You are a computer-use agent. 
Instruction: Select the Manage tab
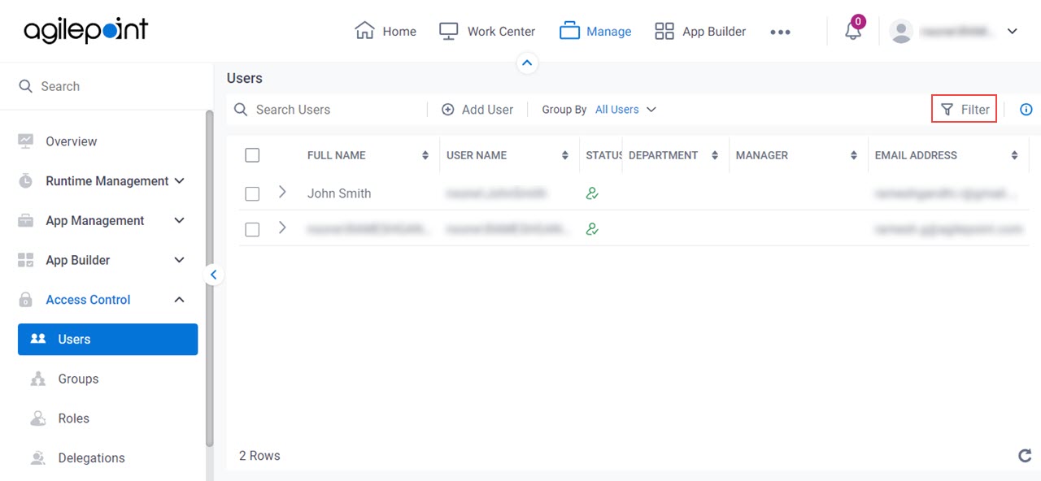tap(595, 31)
